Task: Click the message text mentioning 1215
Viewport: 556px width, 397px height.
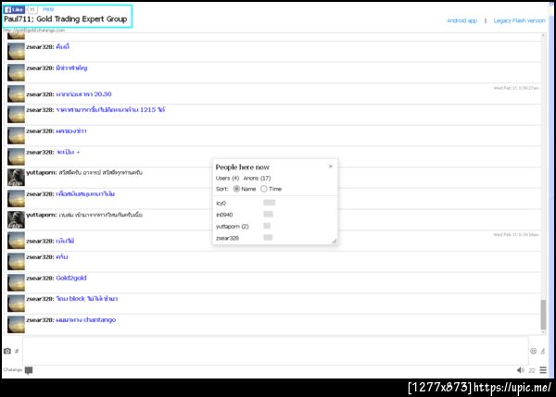Action: [x=110, y=110]
